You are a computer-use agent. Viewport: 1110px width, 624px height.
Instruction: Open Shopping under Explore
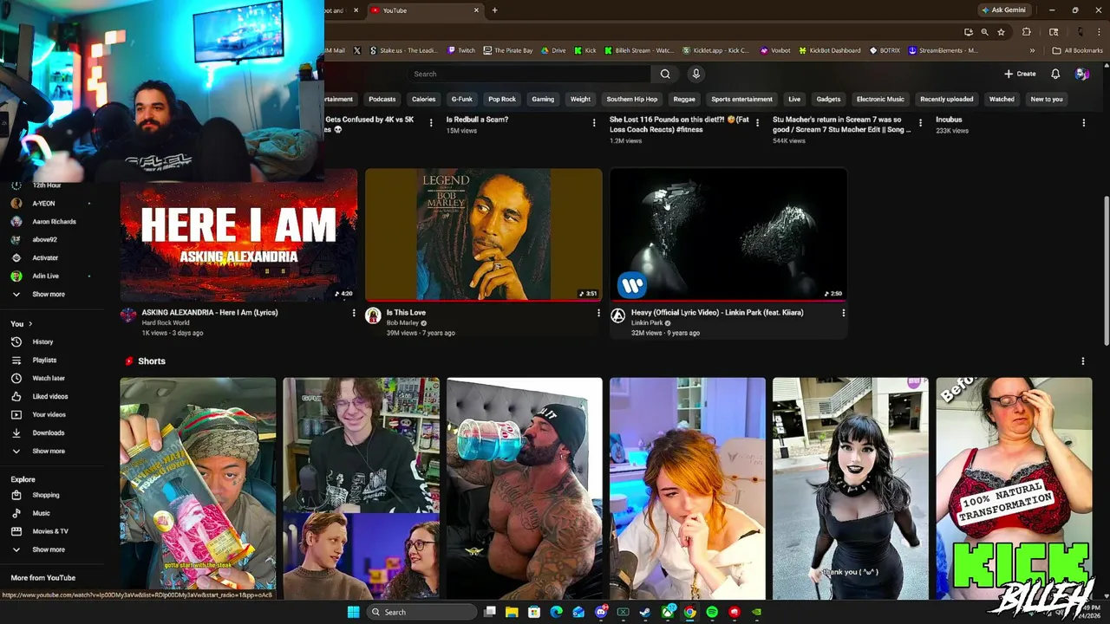[x=46, y=495]
